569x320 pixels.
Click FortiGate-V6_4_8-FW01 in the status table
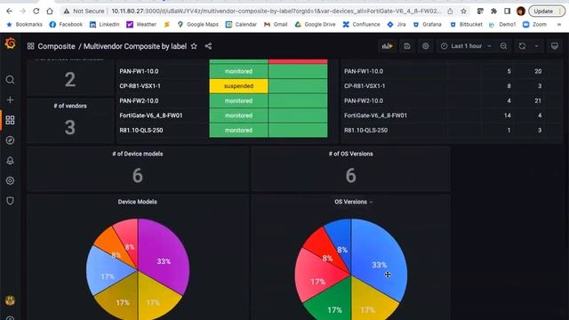coord(151,116)
